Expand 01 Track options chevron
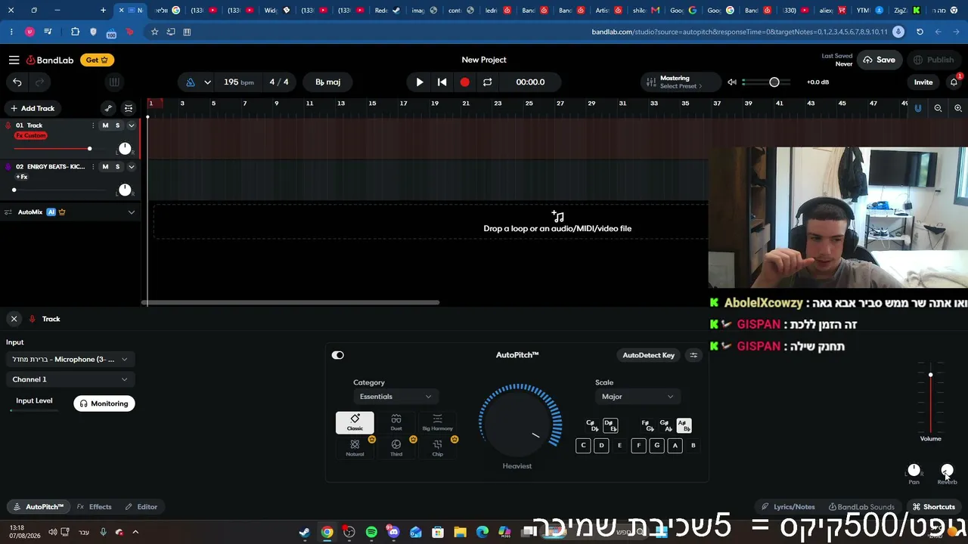 click(x=132, y=125)
